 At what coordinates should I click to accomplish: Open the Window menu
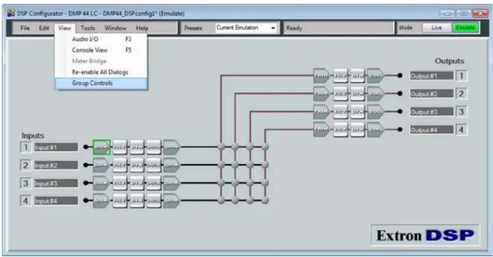click(115, 28)
